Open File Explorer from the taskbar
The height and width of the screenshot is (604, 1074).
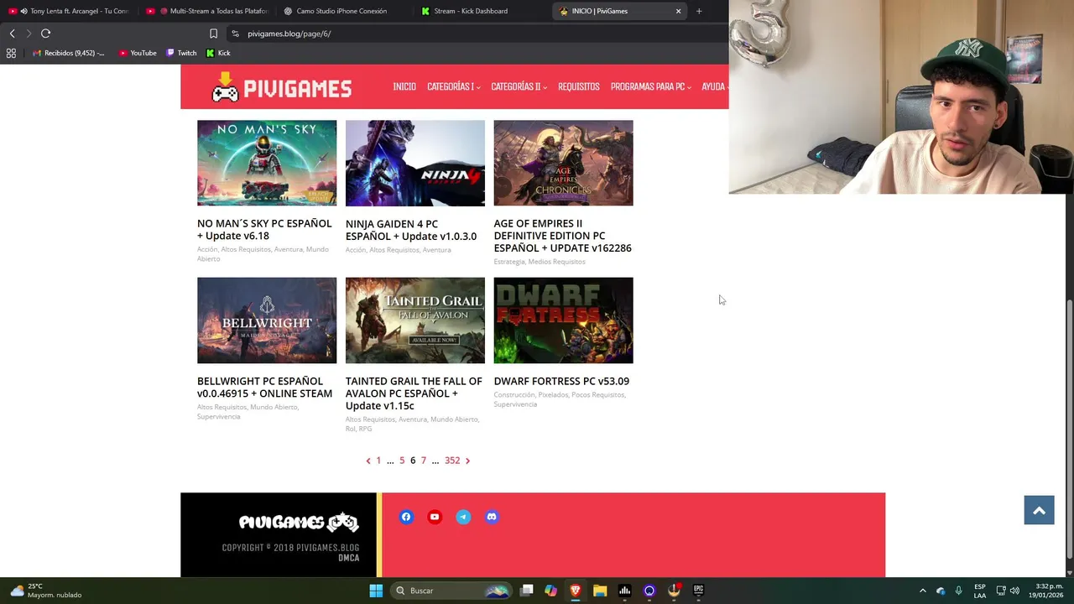tap(600, 591)
